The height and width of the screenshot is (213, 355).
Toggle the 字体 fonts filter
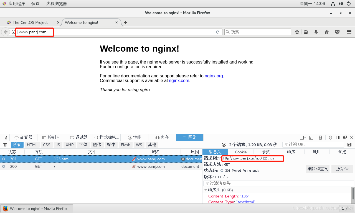[x=83, y=145]
